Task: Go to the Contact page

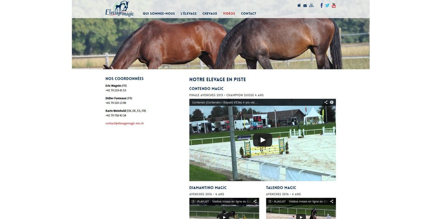Action: click(248, 14)
